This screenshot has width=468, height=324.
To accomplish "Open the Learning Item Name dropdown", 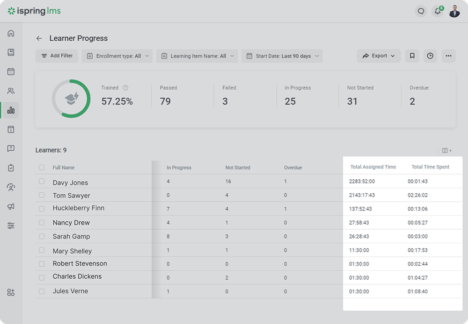I will coord(197,56).
